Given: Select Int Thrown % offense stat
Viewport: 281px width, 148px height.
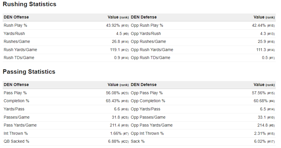Looking at the screenshot, I should pyautogui.click(x=16, y=133).
